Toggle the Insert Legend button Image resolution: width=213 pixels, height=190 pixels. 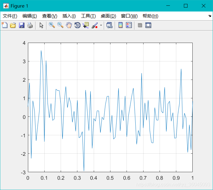point(129,25)
